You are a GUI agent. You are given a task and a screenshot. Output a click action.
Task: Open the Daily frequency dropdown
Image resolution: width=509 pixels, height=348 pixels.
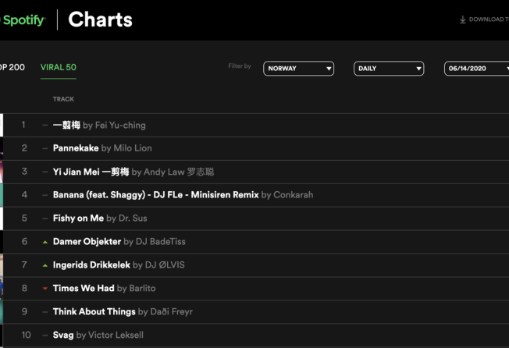(389, 69)
